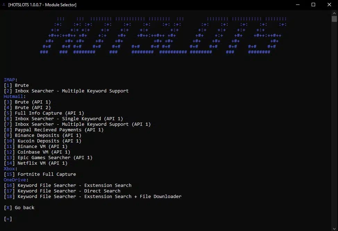Close the HOTSLOTS Module Selector window

[329, 5]
